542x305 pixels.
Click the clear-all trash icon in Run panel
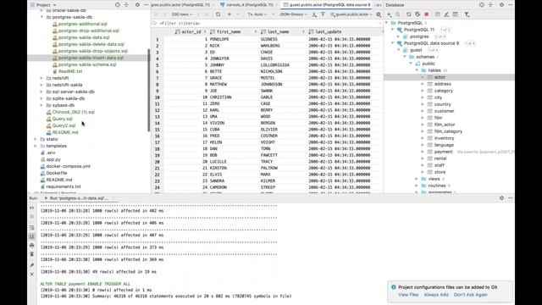[x=32, y=254]
